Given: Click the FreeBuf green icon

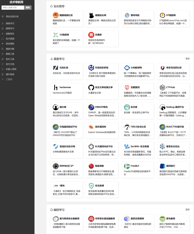Looking at the screenshot, I should (127, 166).
